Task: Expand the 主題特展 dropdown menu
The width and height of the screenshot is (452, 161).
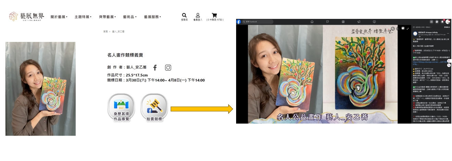Action: [x=83, y=17]
